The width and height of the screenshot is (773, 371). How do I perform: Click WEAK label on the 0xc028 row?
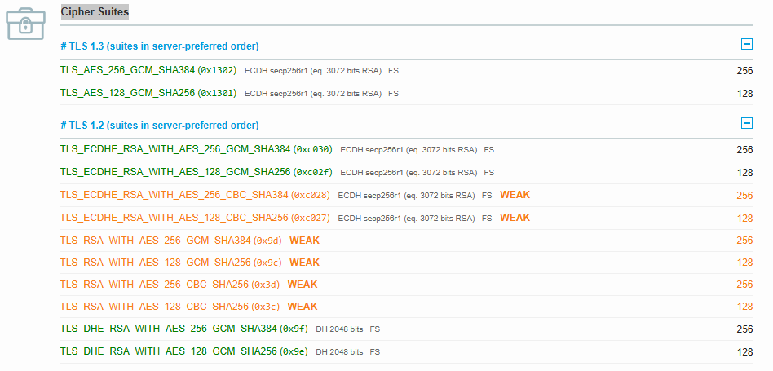[x=515, y=195]
